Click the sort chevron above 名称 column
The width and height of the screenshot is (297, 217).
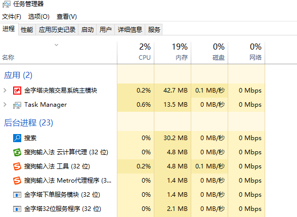click(56, 45)
